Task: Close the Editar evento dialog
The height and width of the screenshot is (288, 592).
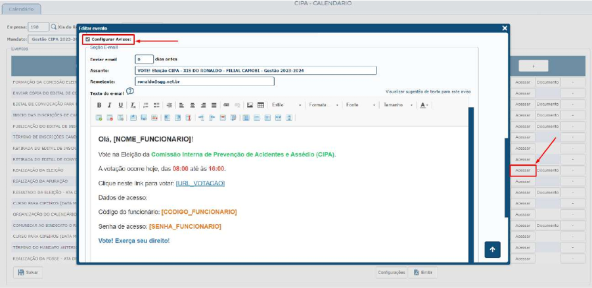Action: click(x=505, y=28)
